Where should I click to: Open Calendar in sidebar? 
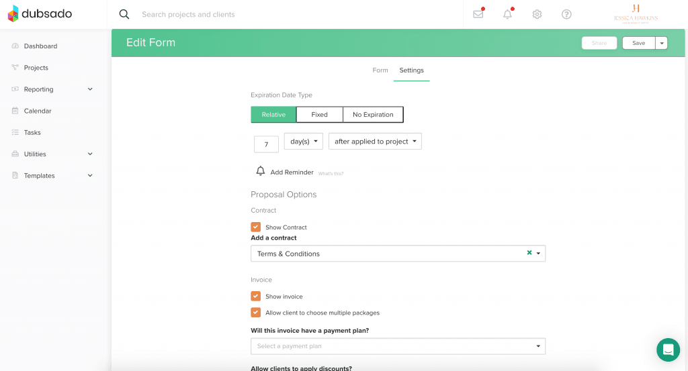pos(38,111)
